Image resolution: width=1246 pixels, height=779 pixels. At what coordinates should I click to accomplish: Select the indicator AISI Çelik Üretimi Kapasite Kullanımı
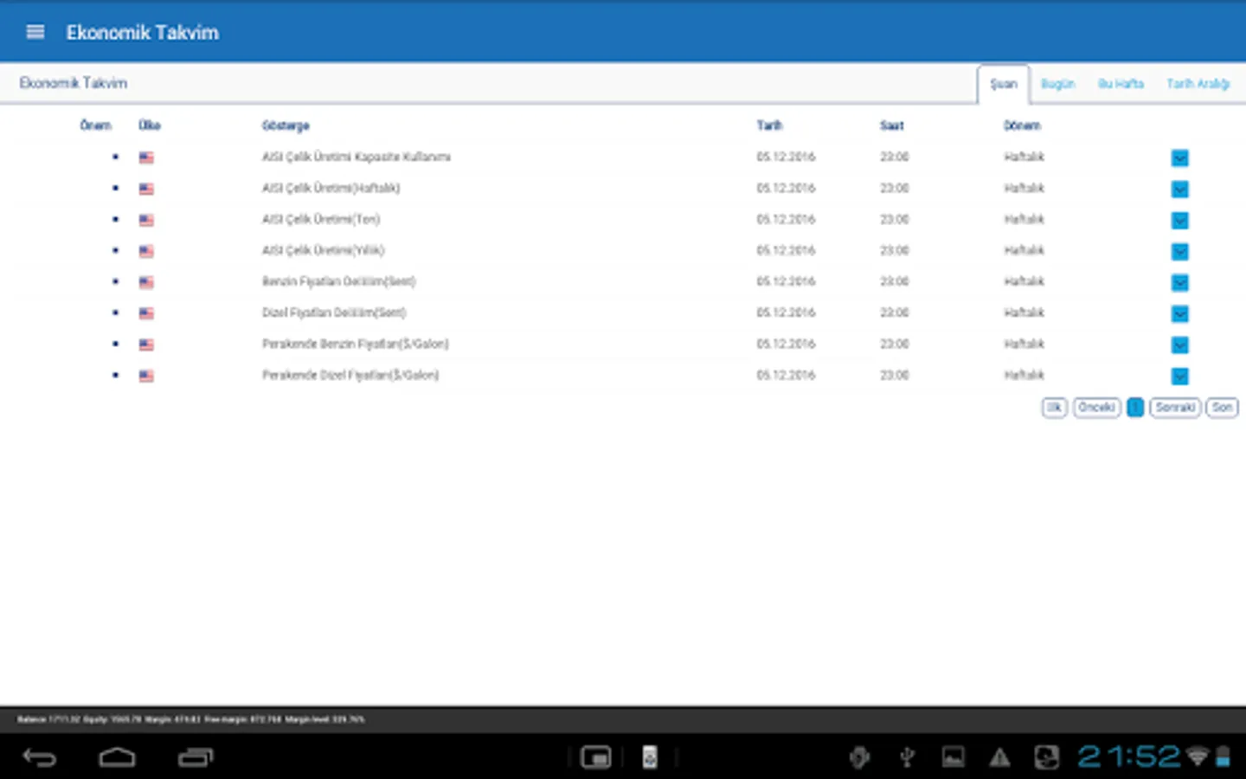(x=356, y=157)
